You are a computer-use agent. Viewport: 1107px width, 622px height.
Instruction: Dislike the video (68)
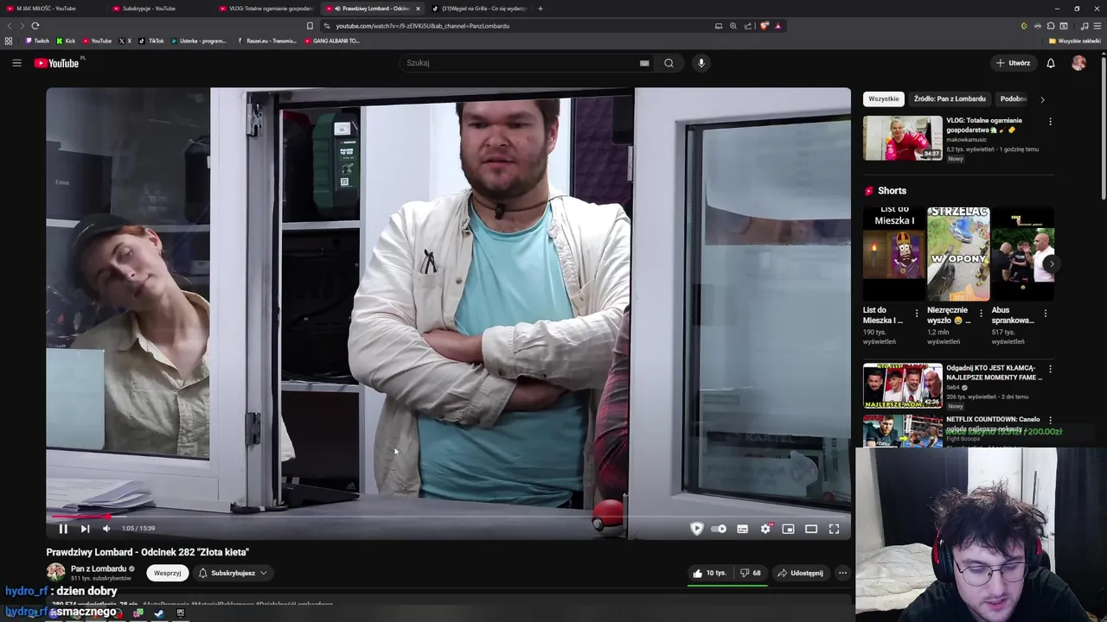[751, 573]
